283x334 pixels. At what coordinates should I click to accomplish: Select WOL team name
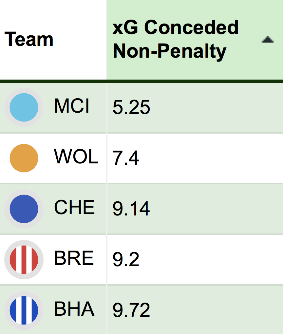pyautogui.click(x=76, y=157)
